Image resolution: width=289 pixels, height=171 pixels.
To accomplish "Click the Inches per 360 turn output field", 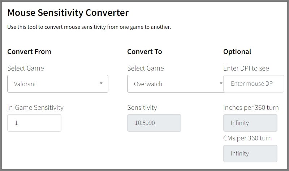I will [x=250, y=123].
